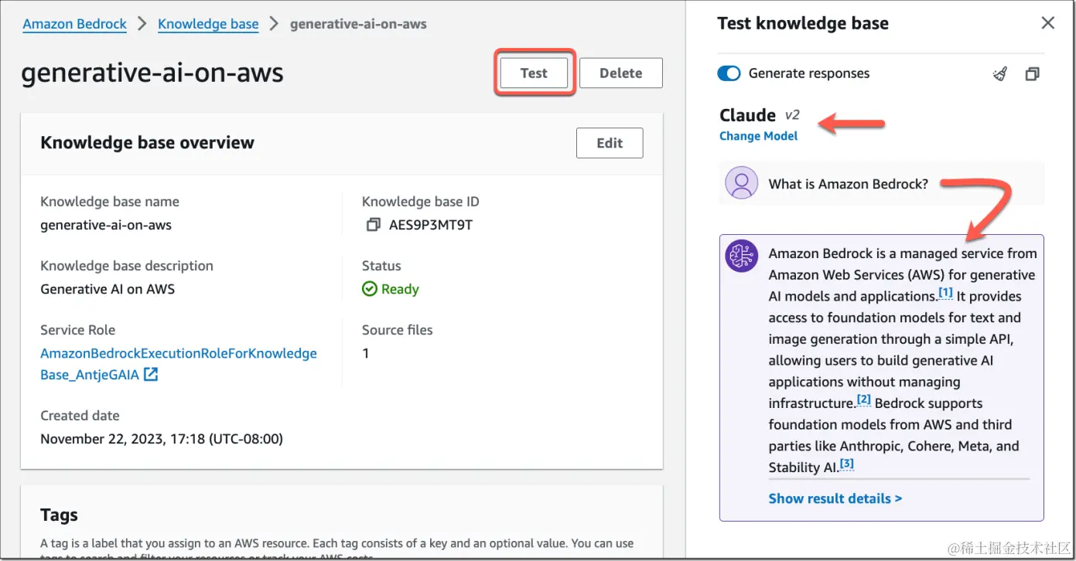Click the user avatar icon by the question

point(741,183)
